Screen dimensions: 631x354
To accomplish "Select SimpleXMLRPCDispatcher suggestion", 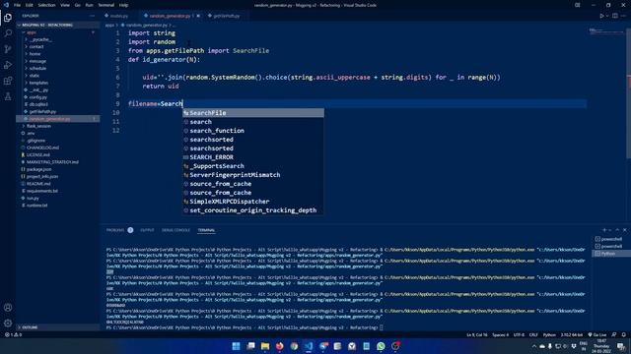I will [253, 202].
